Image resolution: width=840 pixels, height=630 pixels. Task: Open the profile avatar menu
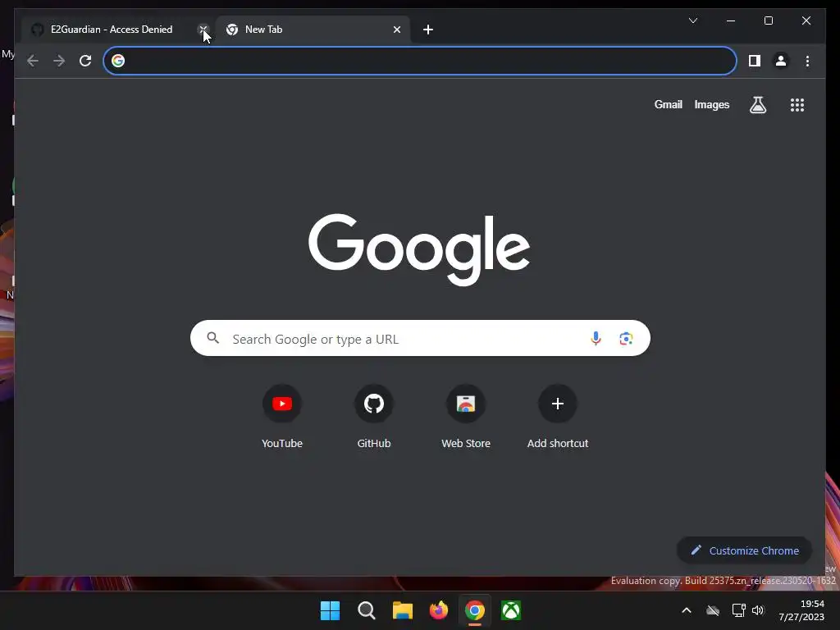(x=781, y=61)
